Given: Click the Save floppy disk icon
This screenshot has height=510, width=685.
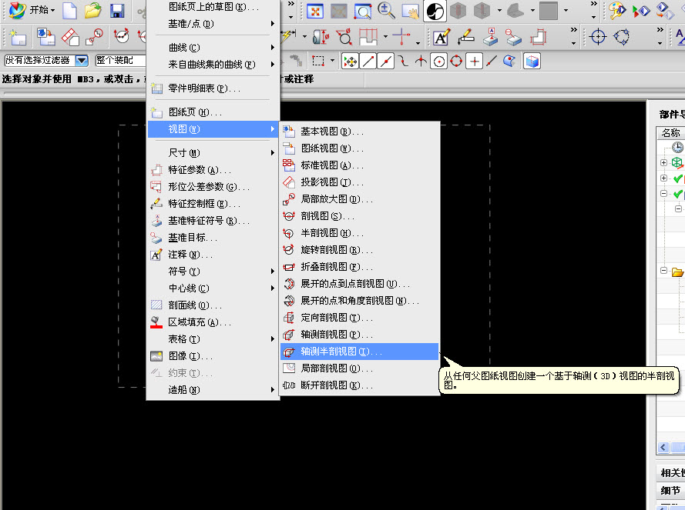Looking at the screenshot, I should pyautogui.click(x=117, y=11).
